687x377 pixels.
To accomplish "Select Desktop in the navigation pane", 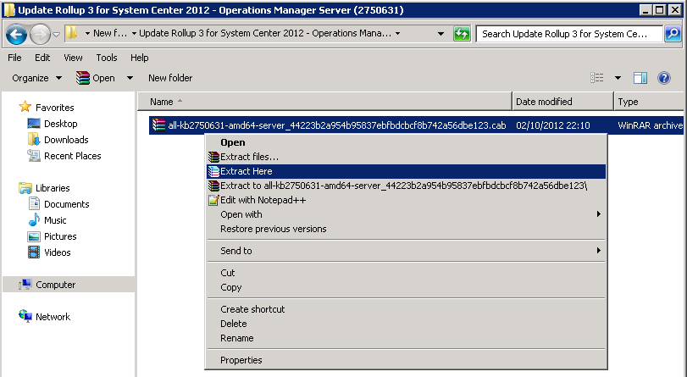I will pyautogui.click(x=60, y=124).
